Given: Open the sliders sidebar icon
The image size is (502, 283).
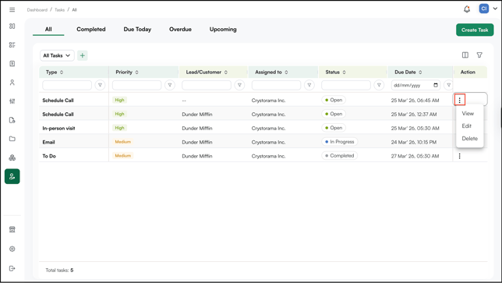Looking at the screenshot, I should click(12, 101).
